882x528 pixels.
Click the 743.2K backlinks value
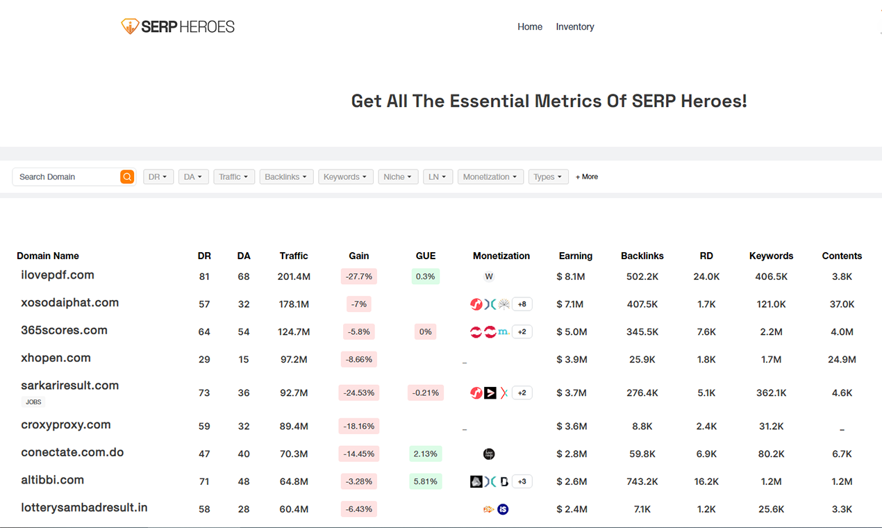(x=642, y=481)
